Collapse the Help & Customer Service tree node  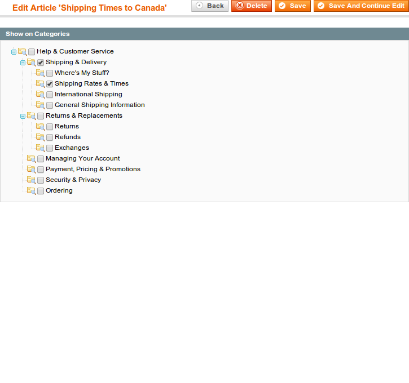pyautogui.click(x=14, y=52)
